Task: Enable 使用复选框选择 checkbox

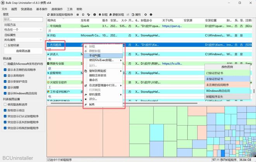Action: (5, 104)
